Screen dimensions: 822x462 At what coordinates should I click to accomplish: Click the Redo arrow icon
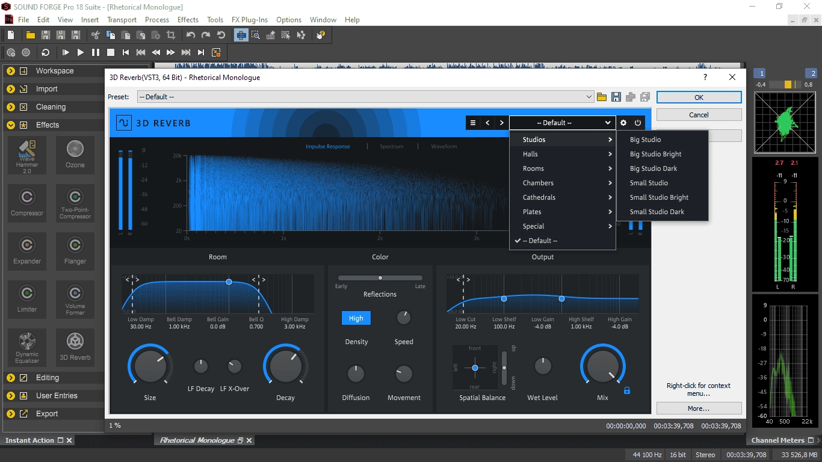[206, 35]
